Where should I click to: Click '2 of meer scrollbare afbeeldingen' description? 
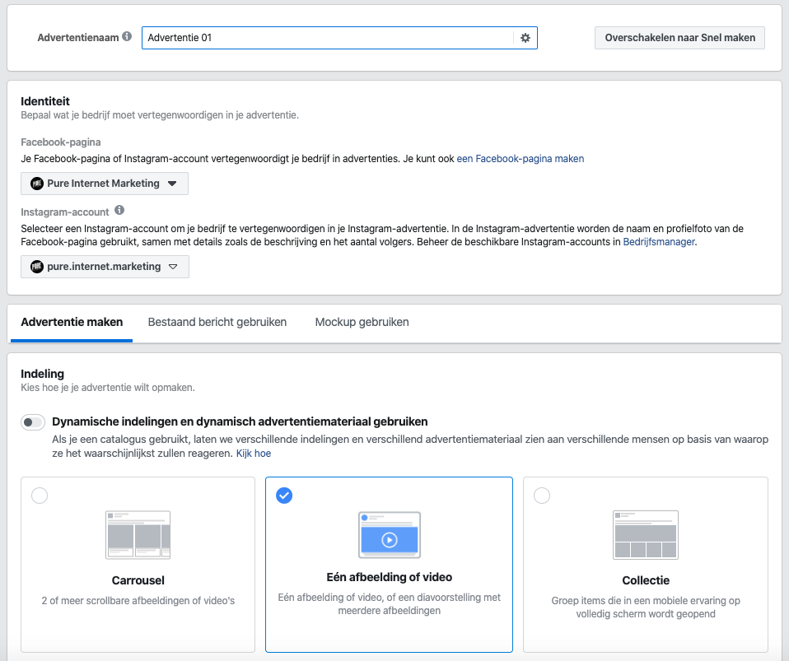[138, 601]
